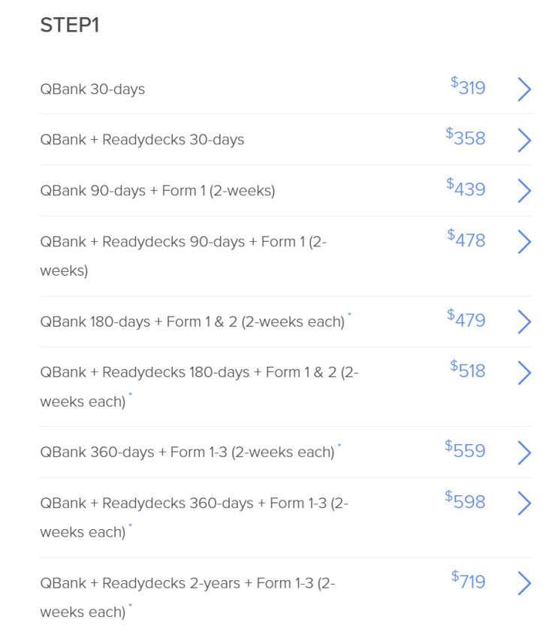Viewport: 558px width, 641px height.
Task: Tap the $719 price label
Action: pyautogui.click(x=468, y=580)
